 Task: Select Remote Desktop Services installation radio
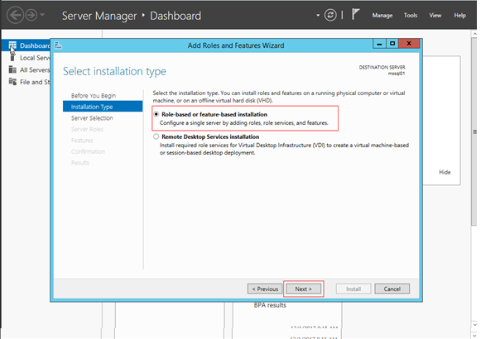coord(156,136)
